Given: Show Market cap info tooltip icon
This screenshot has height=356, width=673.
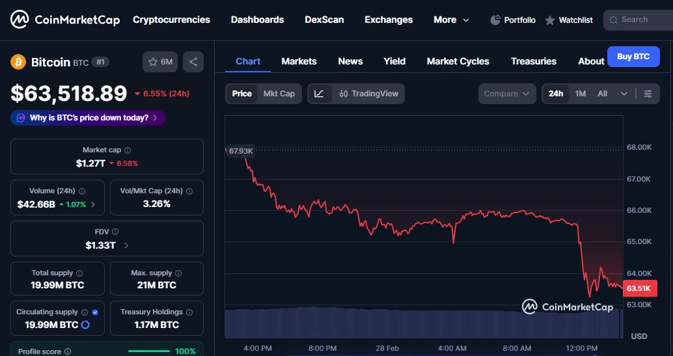Looking at the screenshot, I should point(128,150).
